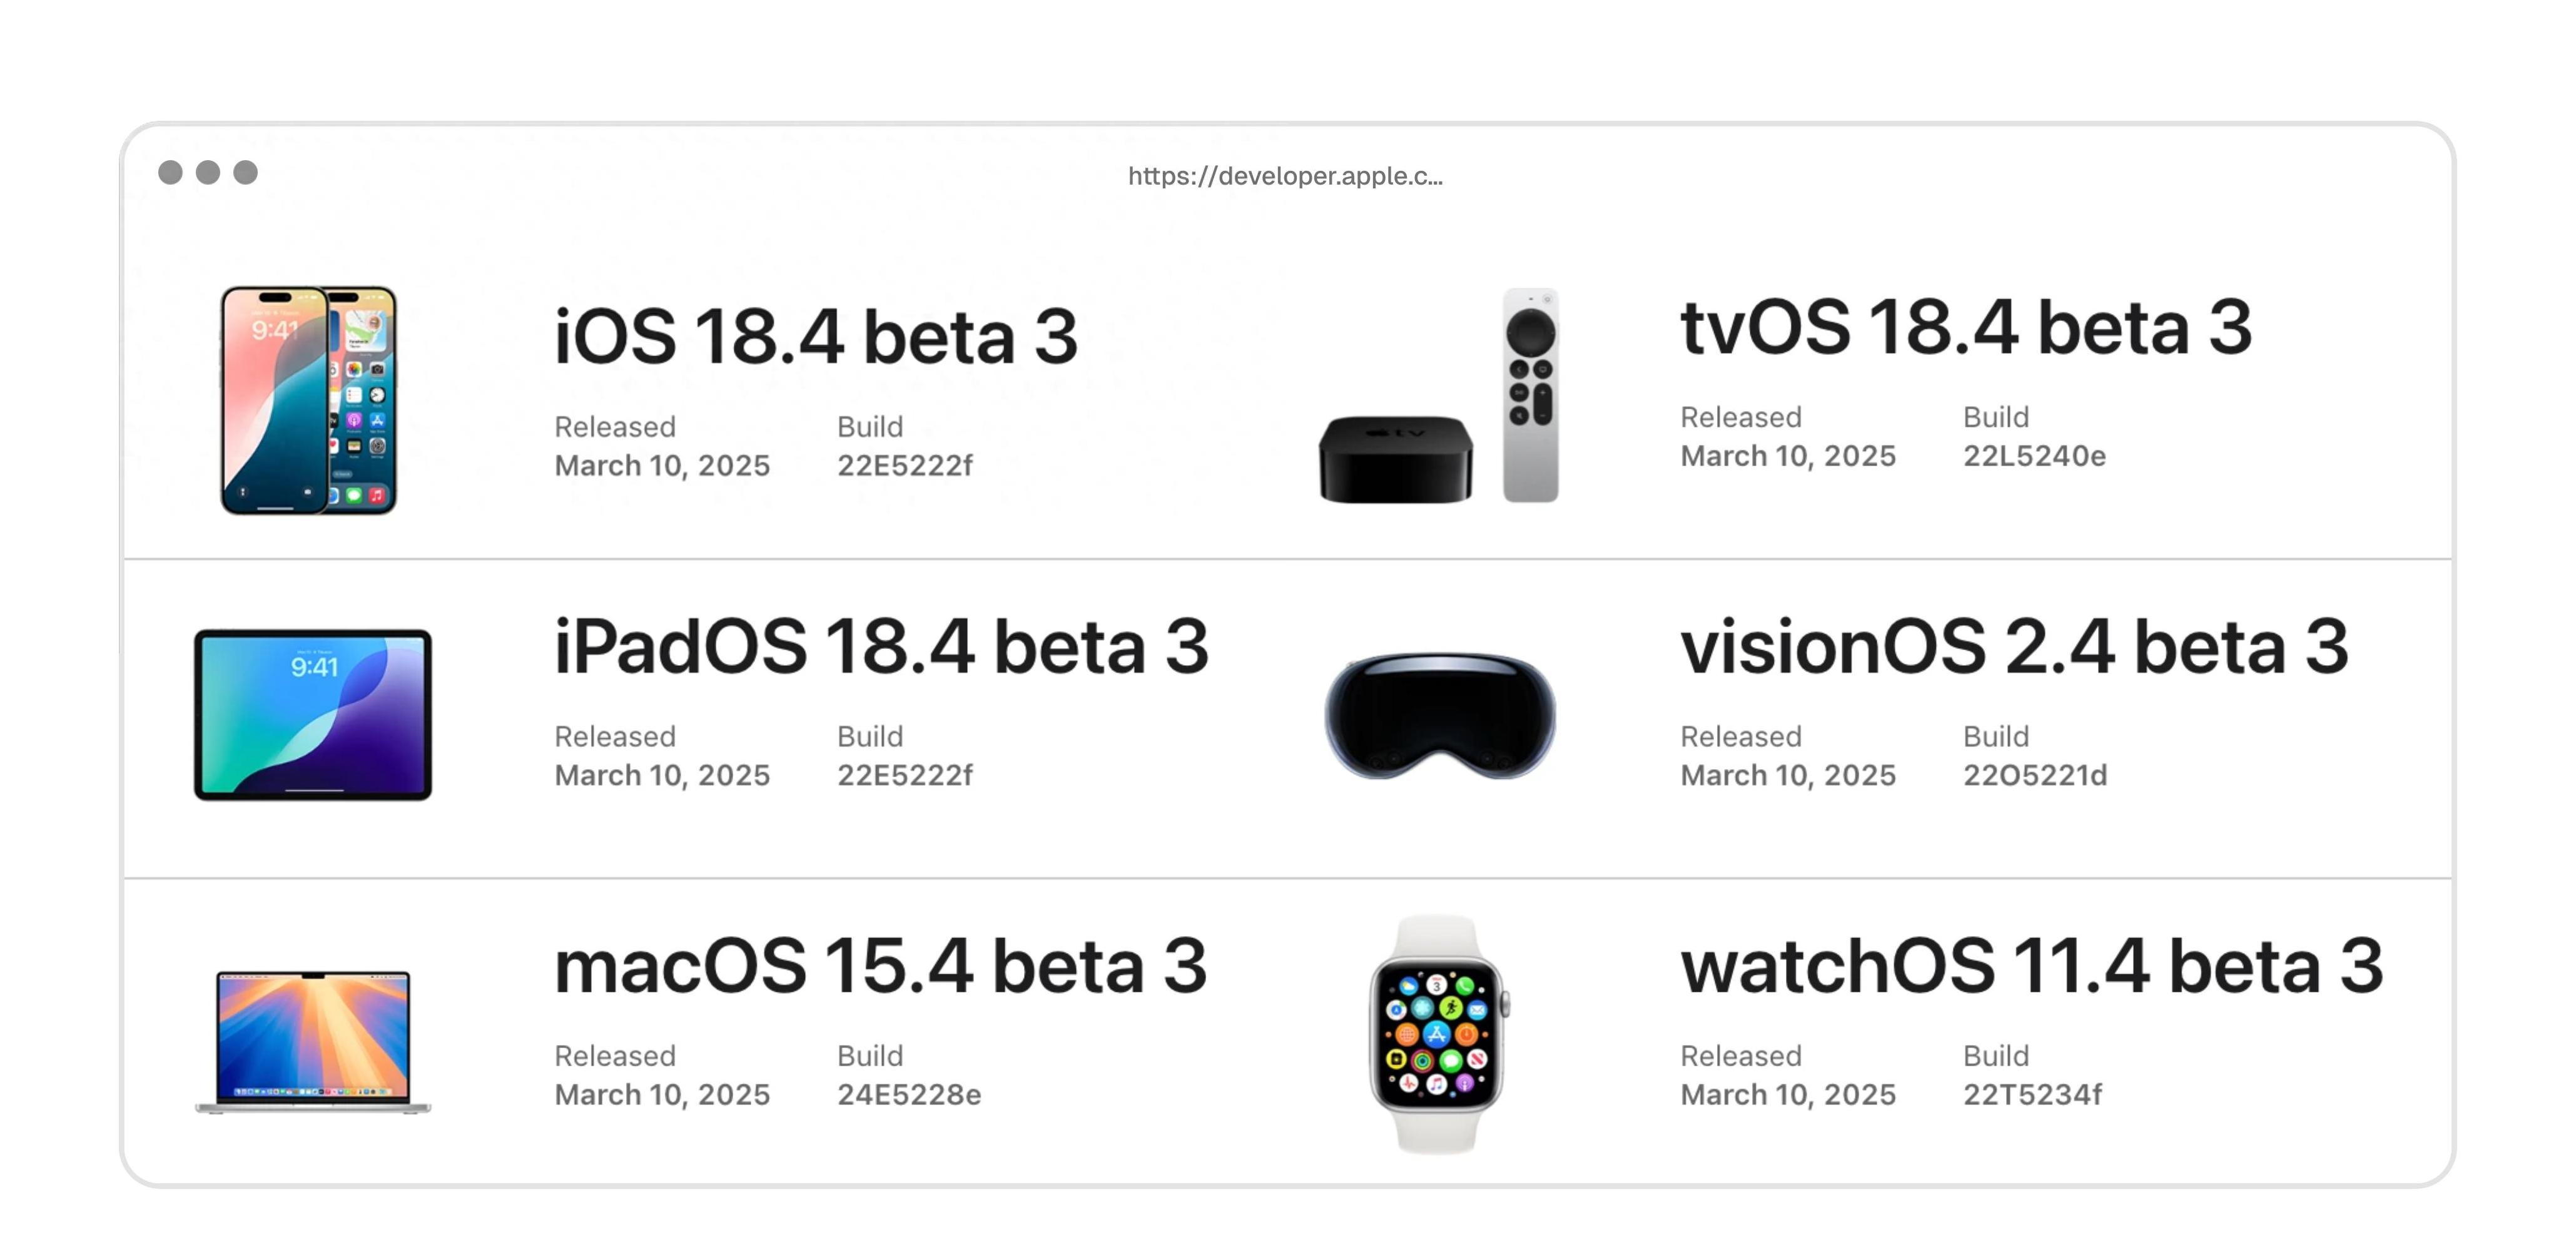Click the iPad device image
This screenshot has width=2576, height=1259.
(x=313, y=714)
